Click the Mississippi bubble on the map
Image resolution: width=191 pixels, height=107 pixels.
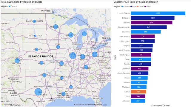coord(71,87)
